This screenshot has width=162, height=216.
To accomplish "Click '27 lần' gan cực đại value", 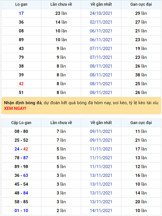I will (x=141, y=22).
